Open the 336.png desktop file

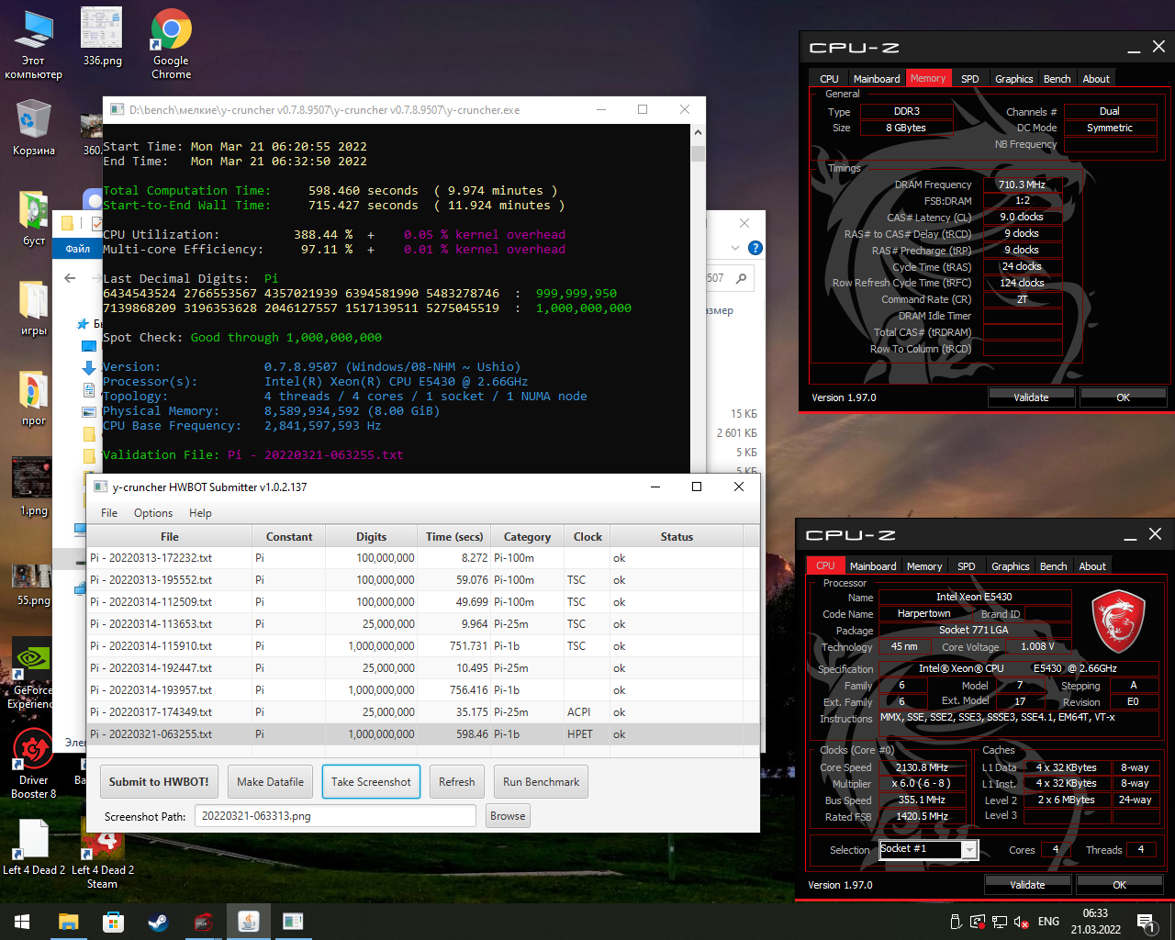point(102,38)
